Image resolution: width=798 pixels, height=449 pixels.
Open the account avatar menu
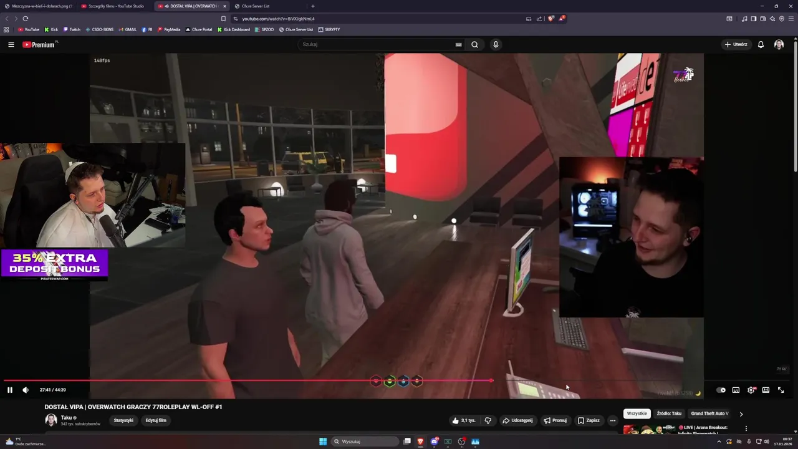tap(779, 44)
